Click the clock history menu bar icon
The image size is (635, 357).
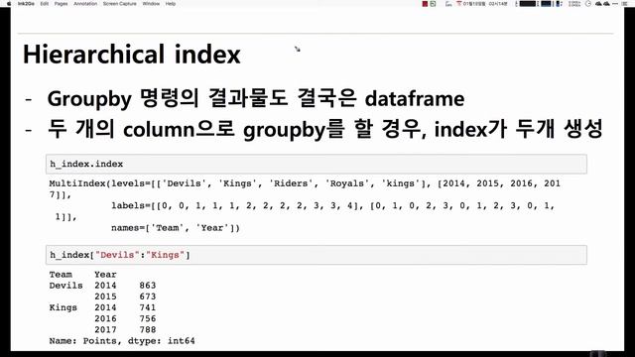(x=588, y=4)
